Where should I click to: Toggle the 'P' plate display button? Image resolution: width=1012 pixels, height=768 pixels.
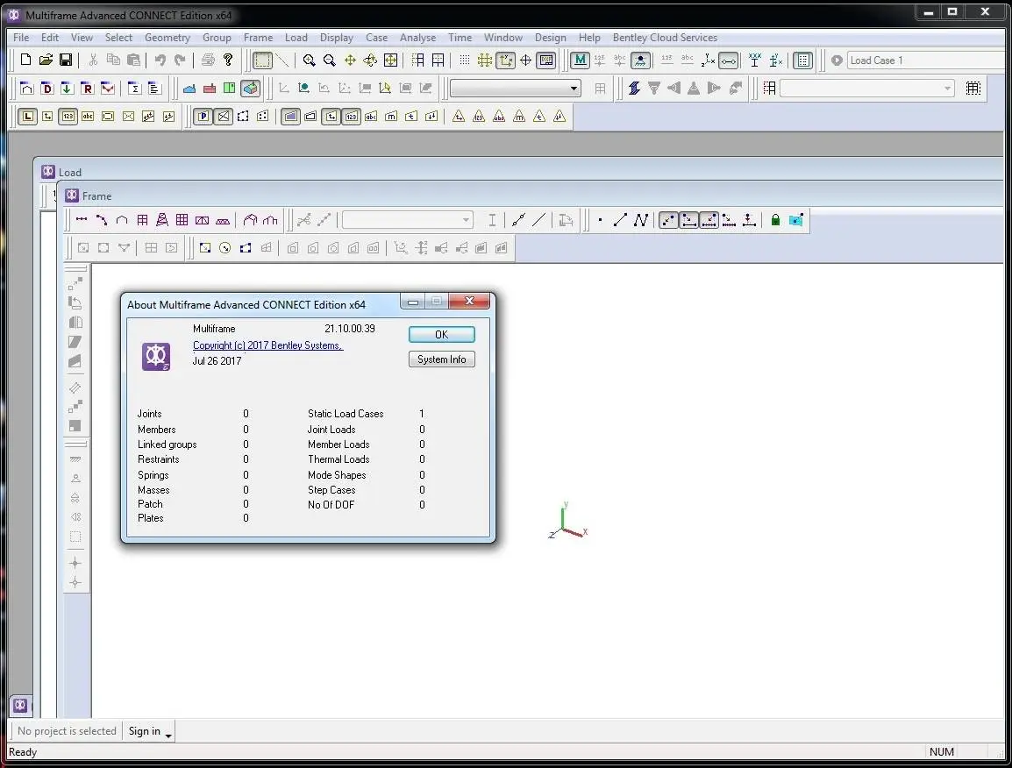[203, 117]
